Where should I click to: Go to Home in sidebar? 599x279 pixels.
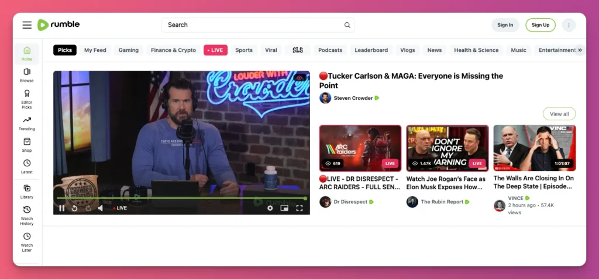27,54
